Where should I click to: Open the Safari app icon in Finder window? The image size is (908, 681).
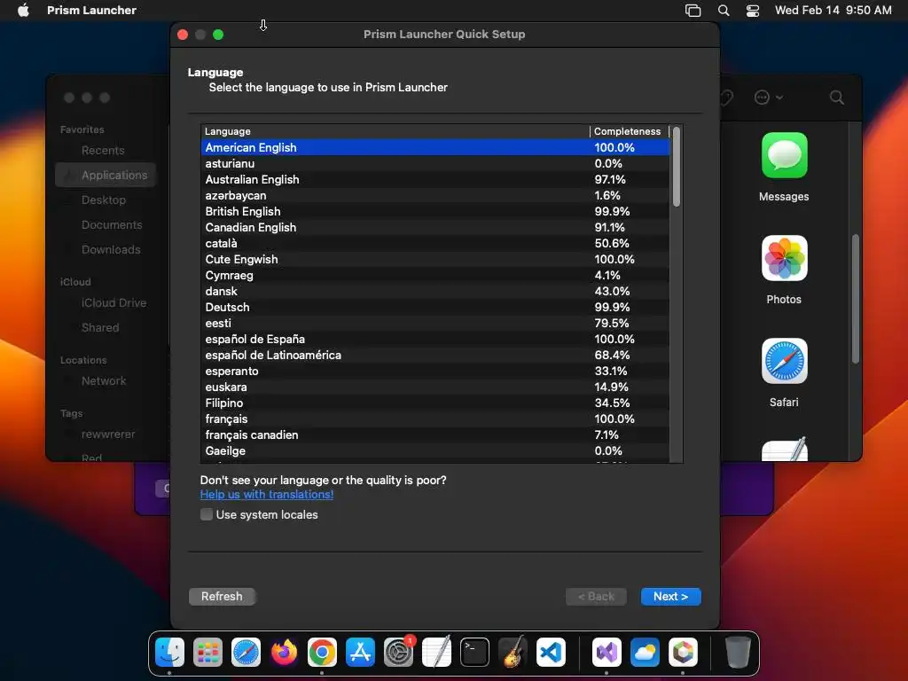click(784, 362)
